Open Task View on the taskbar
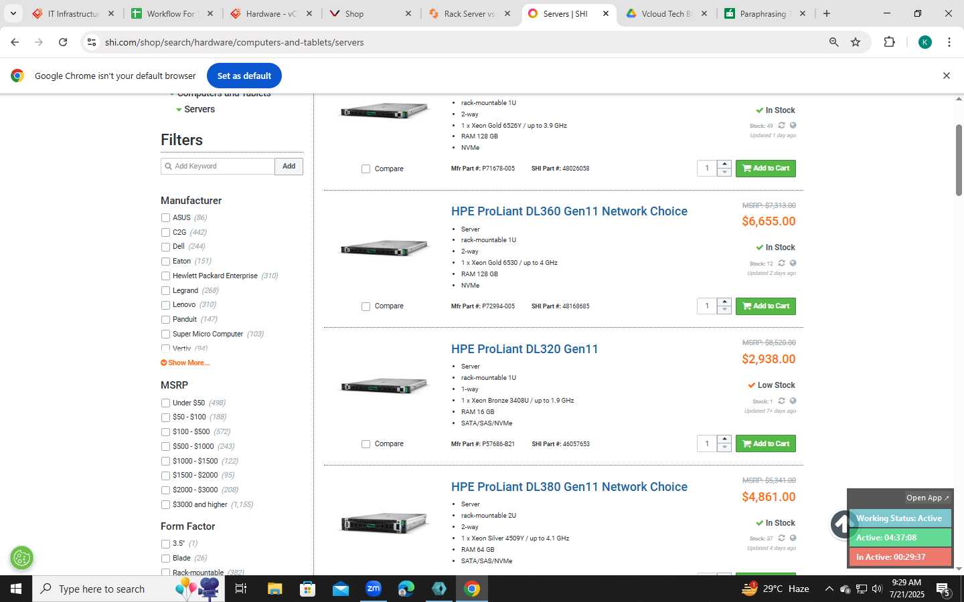The image size is (964, 602). point(241,589)
